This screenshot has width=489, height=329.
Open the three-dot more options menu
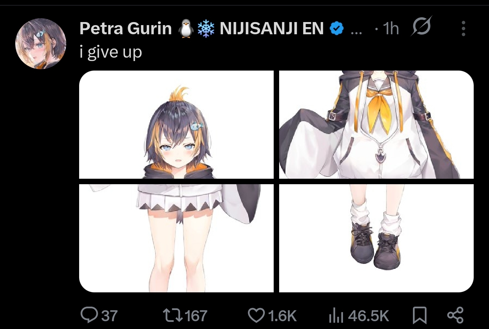point(463,28)
